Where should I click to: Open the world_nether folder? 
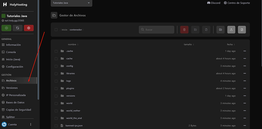tap(73, 111)
